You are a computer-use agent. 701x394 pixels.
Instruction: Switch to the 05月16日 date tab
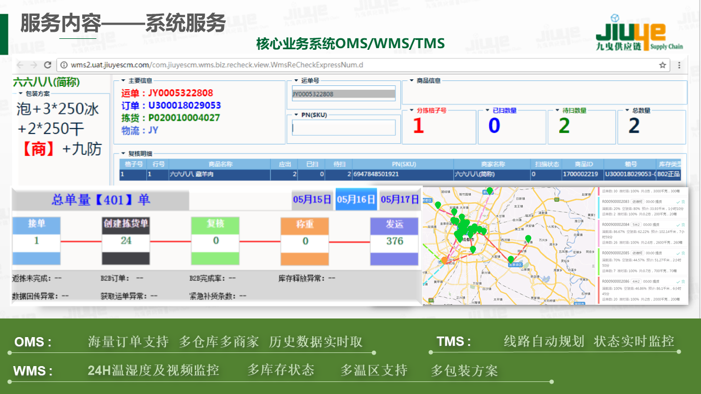356,199
